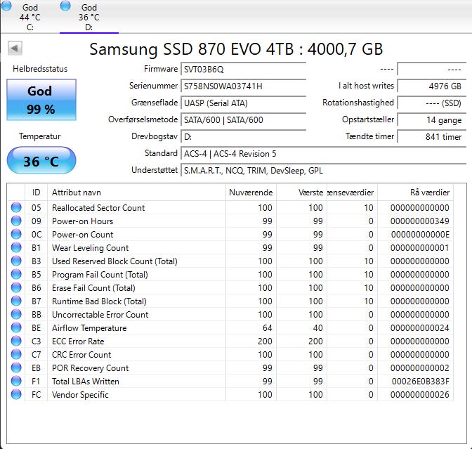Click the status orb for Power-on Count
Viewport: 472px width, 449px height.
16,234
